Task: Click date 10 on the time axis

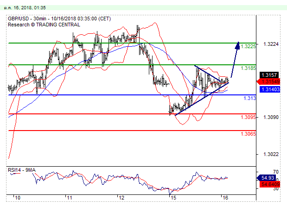Action: pos(17,198)
